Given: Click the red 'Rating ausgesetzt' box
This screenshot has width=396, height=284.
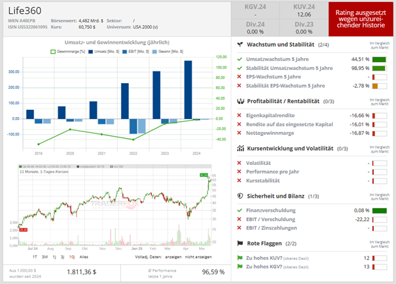Looking at the screenshot, I should click(361, 19).
